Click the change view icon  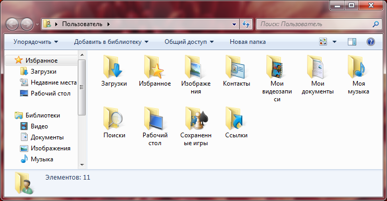323,42
